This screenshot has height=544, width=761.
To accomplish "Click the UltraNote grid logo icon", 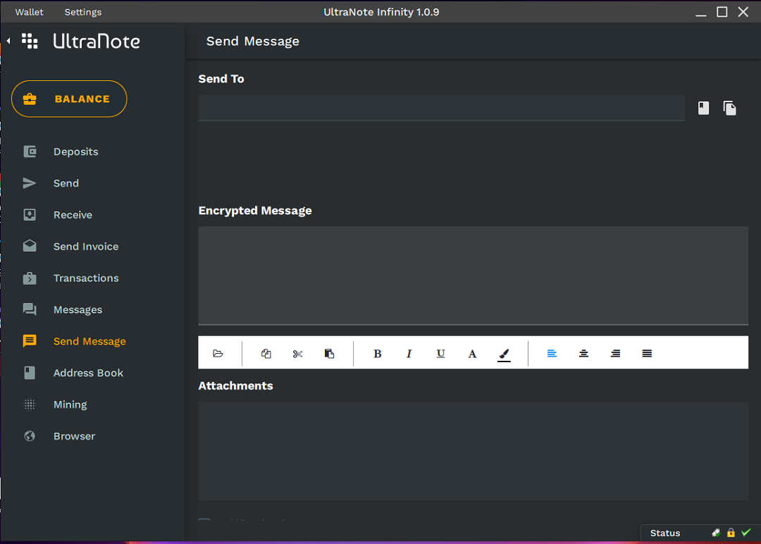I will click(x=30, y=42).
